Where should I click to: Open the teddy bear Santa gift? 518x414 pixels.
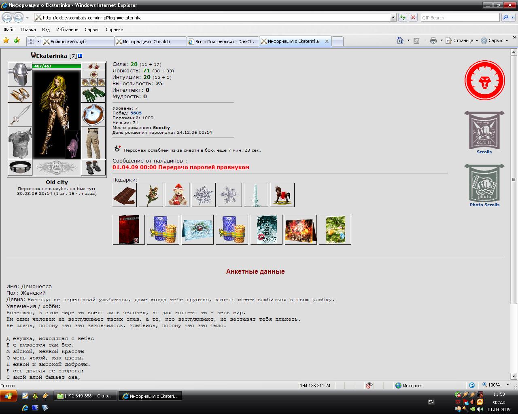pyautogui.click(x=177, y=195)
